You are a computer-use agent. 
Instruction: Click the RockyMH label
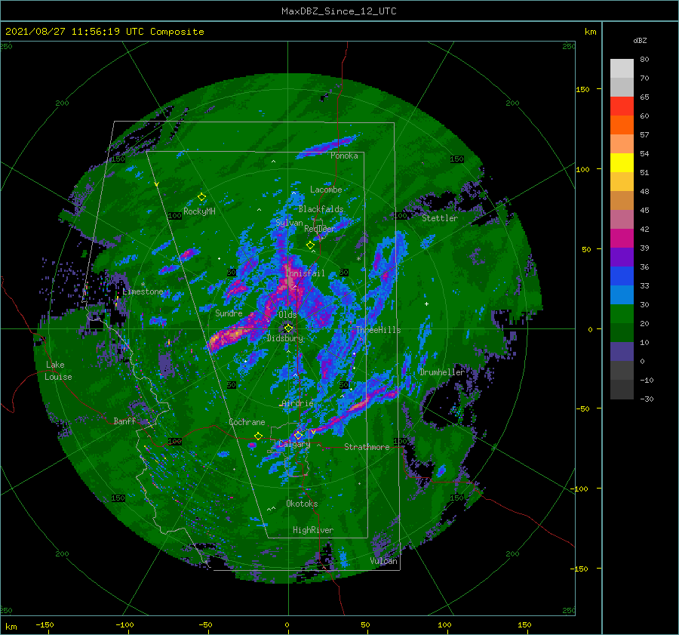(x=199, y=211)
